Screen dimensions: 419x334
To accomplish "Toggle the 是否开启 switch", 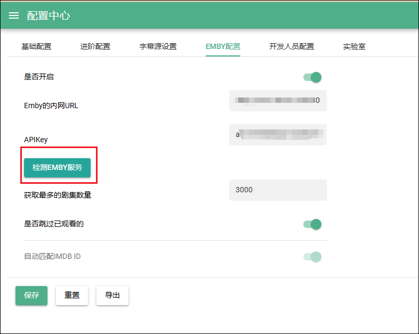I will coord(312,77).
